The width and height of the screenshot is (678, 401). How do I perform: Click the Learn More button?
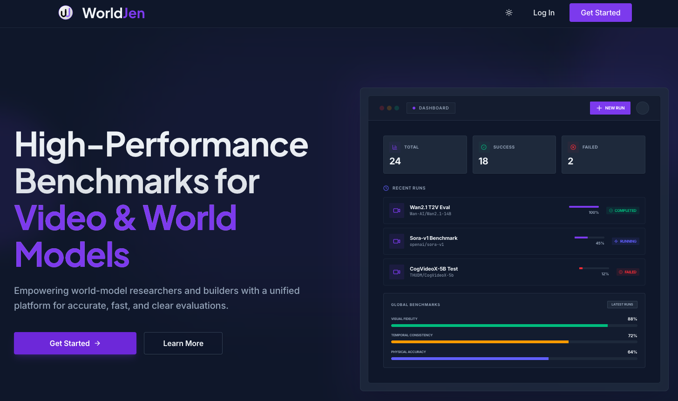click(x=183, y=343)
